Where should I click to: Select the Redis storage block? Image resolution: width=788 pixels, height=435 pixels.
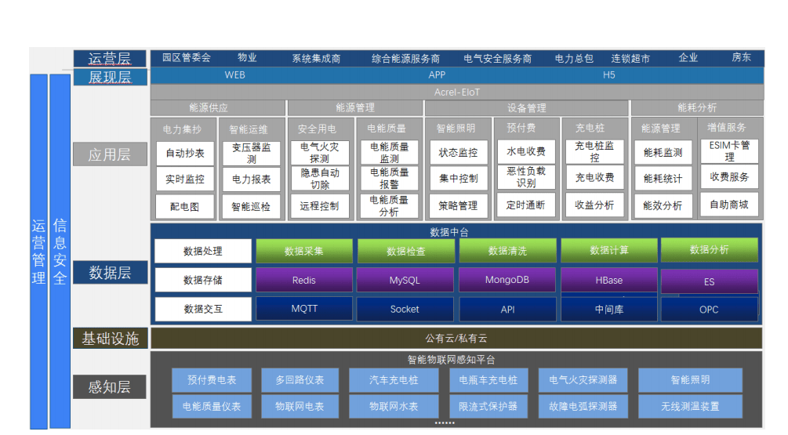pyautogui.click(x=304, y=280)
